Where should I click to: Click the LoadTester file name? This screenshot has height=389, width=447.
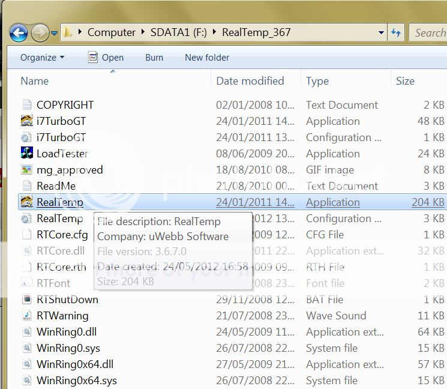pyautogui.click(x=62, y=154)
